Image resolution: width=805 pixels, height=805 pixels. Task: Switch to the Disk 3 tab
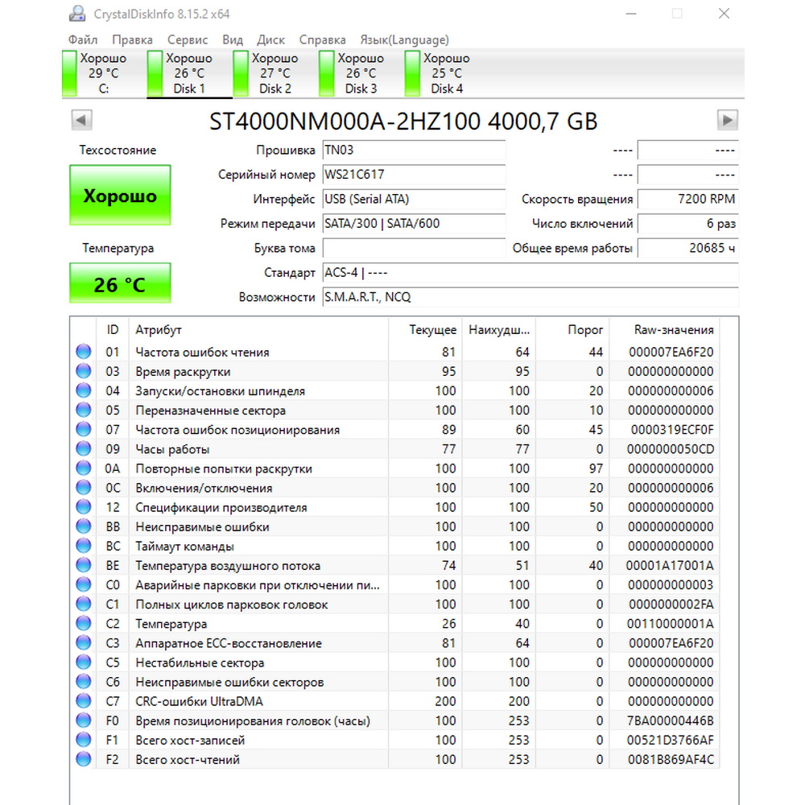(x=361, y=73)
